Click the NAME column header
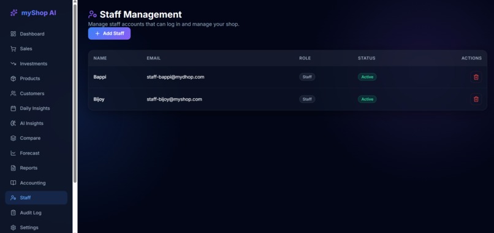Viewport: 494px width, 233px height. pyautogui.click(x=100, y=58)
